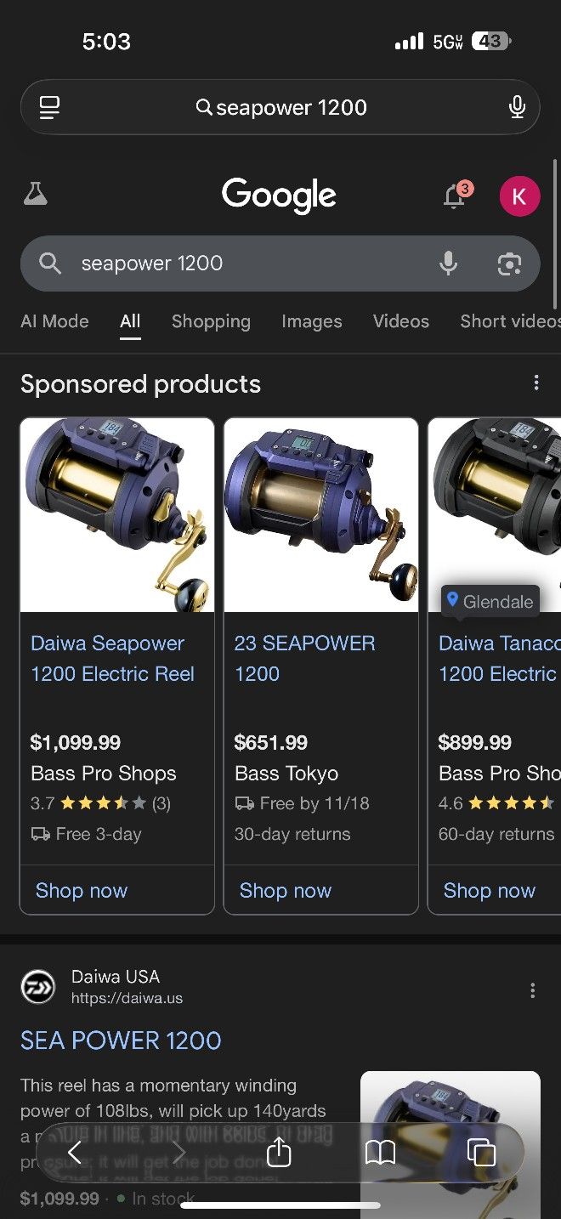This screenshot has width=561, height=1219.
Task: Tap the share icon in the bottom bar
Action: coord(279,1153)
